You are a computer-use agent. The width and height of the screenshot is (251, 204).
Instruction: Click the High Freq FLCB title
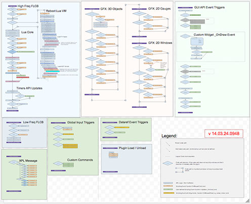coord(28,6)
